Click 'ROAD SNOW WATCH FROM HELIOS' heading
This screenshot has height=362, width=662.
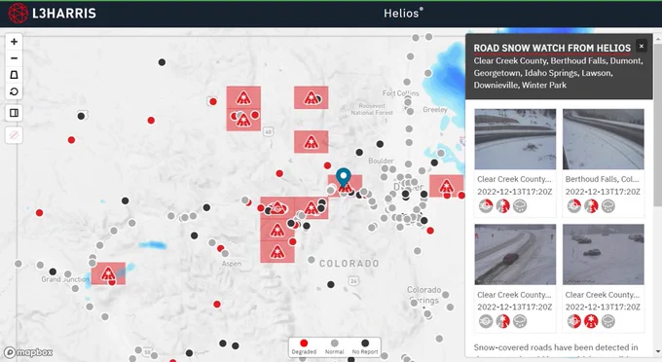[x=552, y=48]
